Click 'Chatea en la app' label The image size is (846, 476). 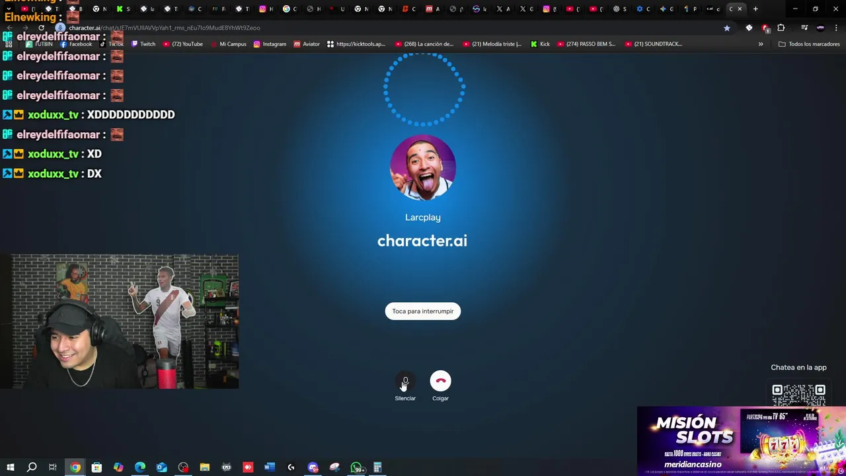pos(798,368)
